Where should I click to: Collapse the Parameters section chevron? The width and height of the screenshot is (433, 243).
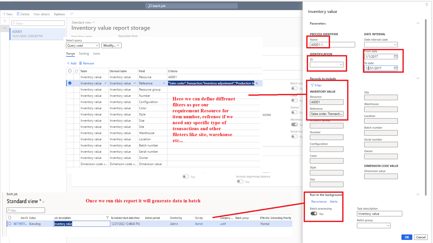(418, 23)
